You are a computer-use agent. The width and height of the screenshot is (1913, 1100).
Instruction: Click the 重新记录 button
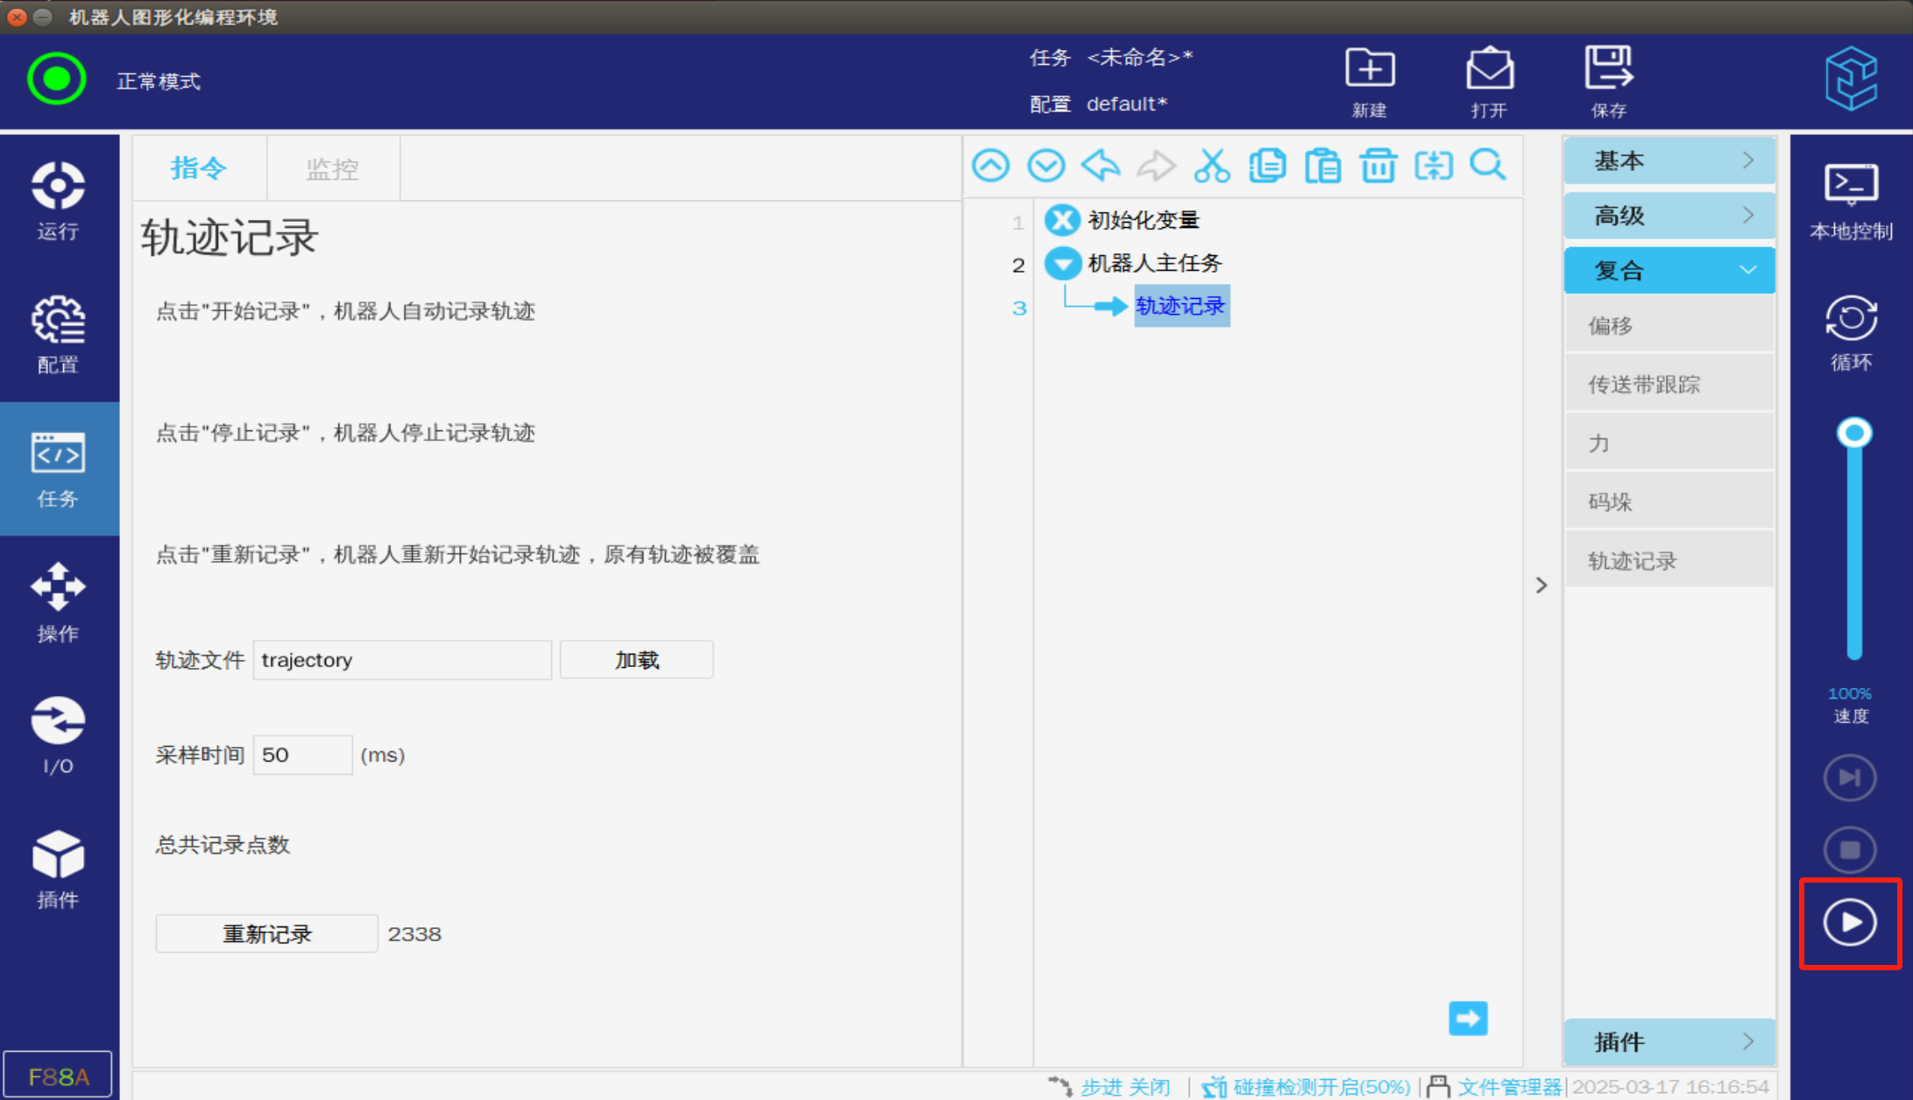pos(266,933)
